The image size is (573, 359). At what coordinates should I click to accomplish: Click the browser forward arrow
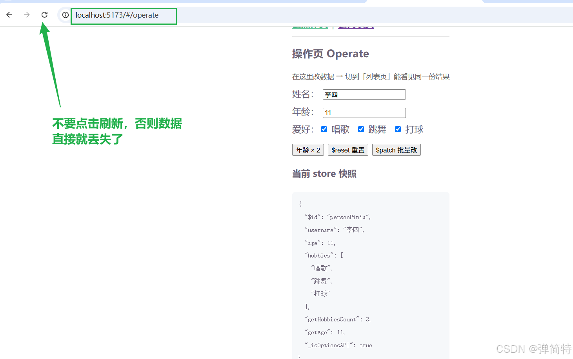(x=27, y=15)
